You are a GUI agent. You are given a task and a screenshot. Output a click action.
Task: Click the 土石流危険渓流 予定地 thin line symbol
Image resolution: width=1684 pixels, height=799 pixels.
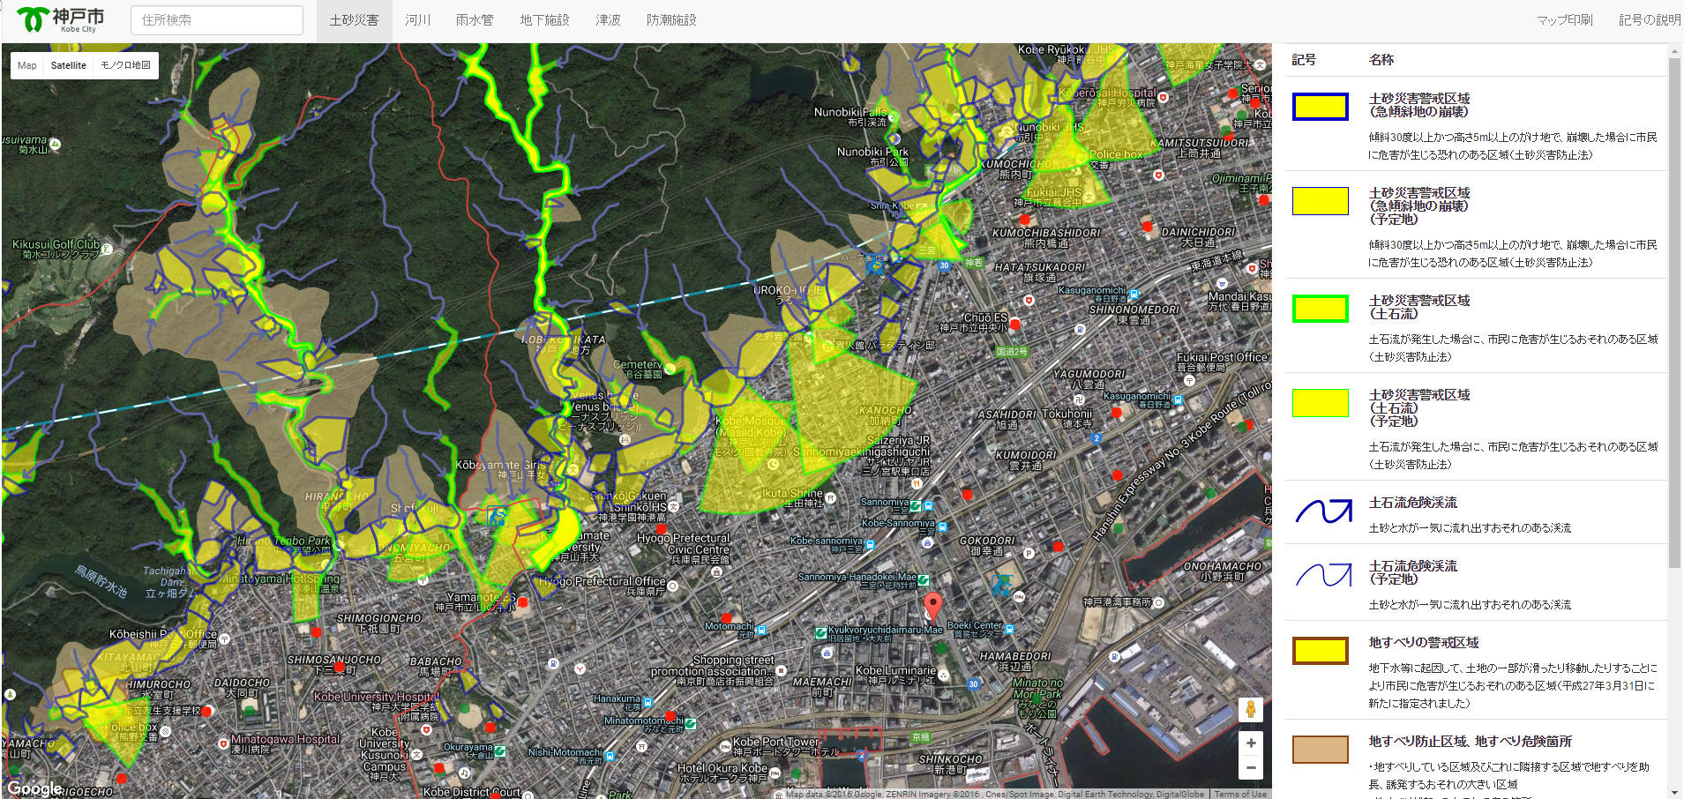(x=1323, y=575)
